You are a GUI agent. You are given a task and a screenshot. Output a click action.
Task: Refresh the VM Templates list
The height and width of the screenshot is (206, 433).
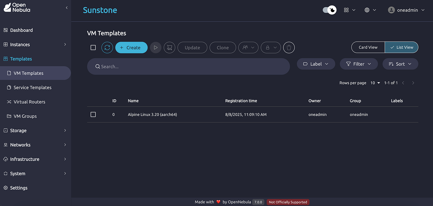tap(107, 47)
